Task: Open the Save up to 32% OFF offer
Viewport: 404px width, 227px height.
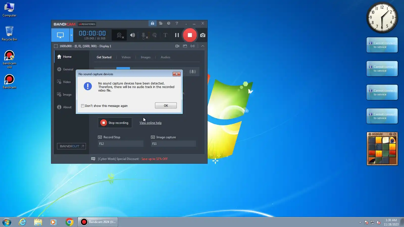Action: pos(155,159)
